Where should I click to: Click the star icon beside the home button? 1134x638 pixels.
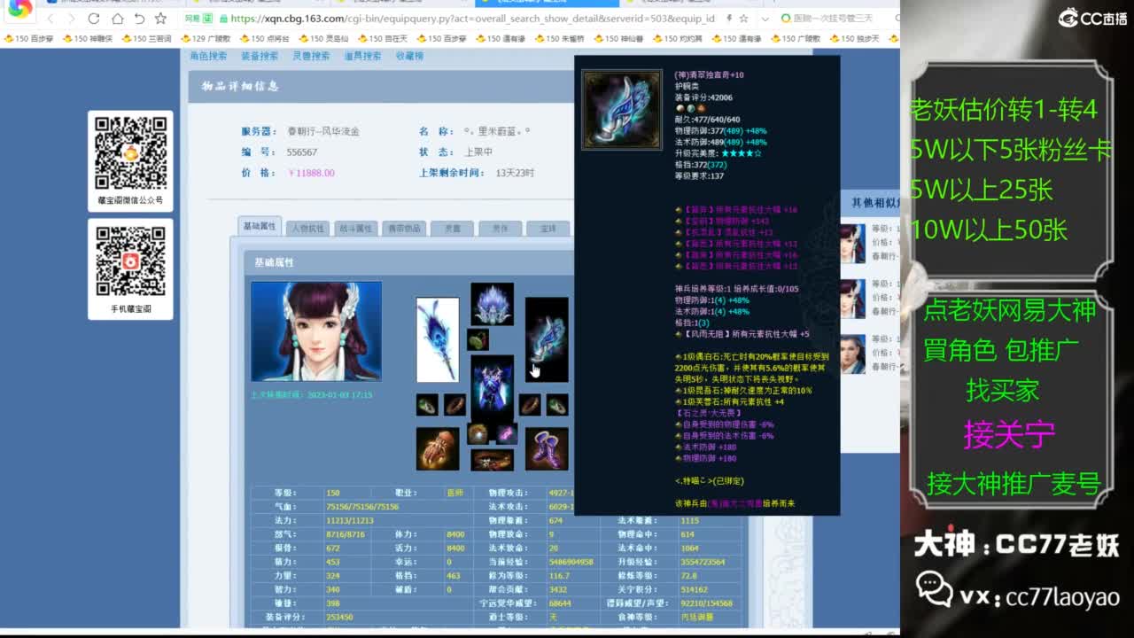160,19
